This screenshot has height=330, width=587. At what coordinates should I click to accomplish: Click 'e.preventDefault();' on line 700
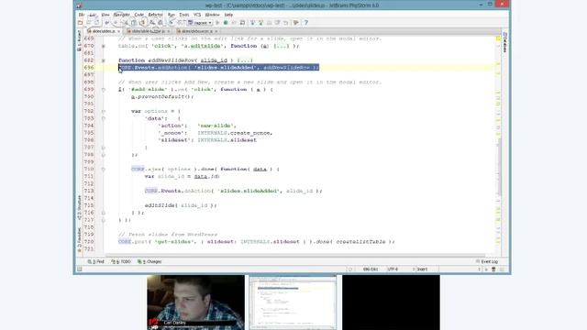pyautogui.click(x=162, y=96)
